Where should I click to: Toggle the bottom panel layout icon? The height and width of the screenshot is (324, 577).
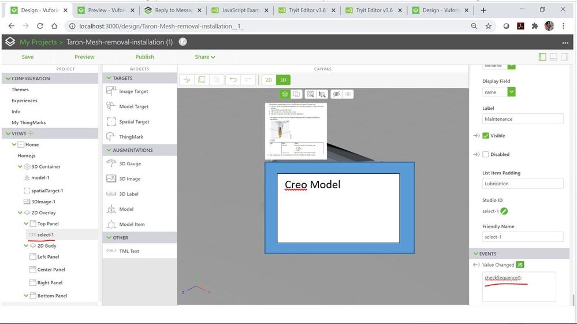553,57
